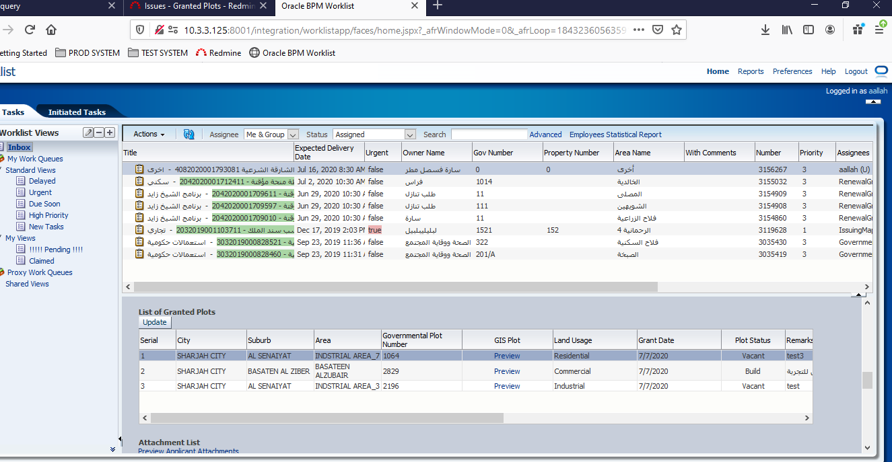892x462 pixels.
Task: Click the Help link
Action: coord(829,71)
